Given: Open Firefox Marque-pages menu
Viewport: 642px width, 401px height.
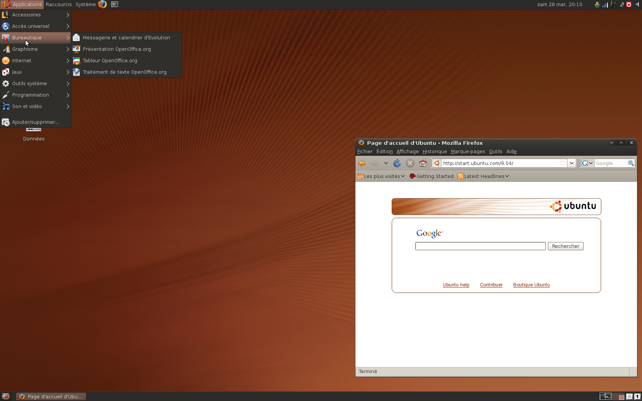Looking at the screenshot, I should (x=468, y=152).
